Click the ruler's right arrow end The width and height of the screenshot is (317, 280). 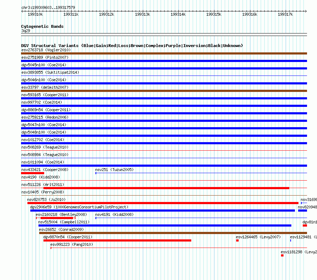(x=306, y=11)
